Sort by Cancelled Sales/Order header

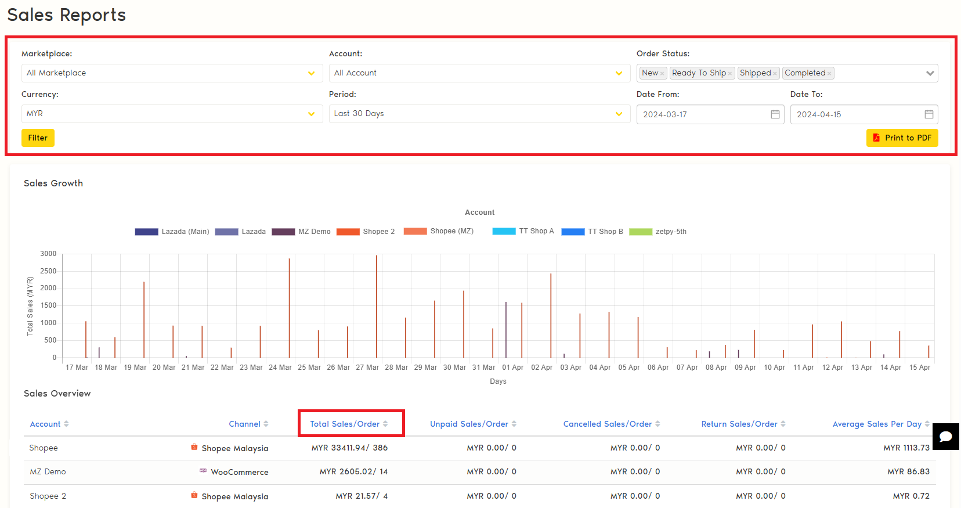point(611,424)
